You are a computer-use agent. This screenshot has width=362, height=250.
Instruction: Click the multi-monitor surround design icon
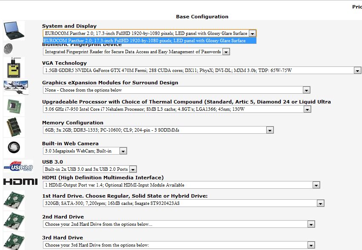pos(16,87)
